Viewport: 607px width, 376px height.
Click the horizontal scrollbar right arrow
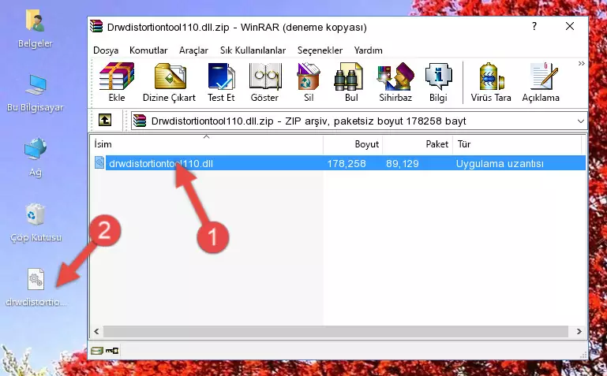click(579, 332)
